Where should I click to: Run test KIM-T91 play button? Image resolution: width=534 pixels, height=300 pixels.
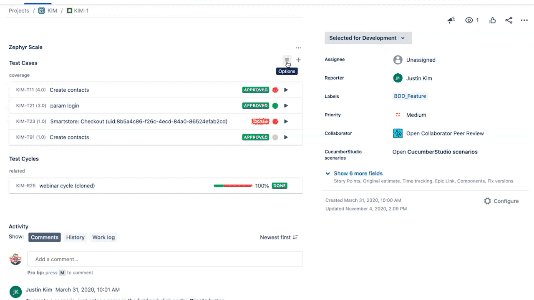(x=286, y=137)
